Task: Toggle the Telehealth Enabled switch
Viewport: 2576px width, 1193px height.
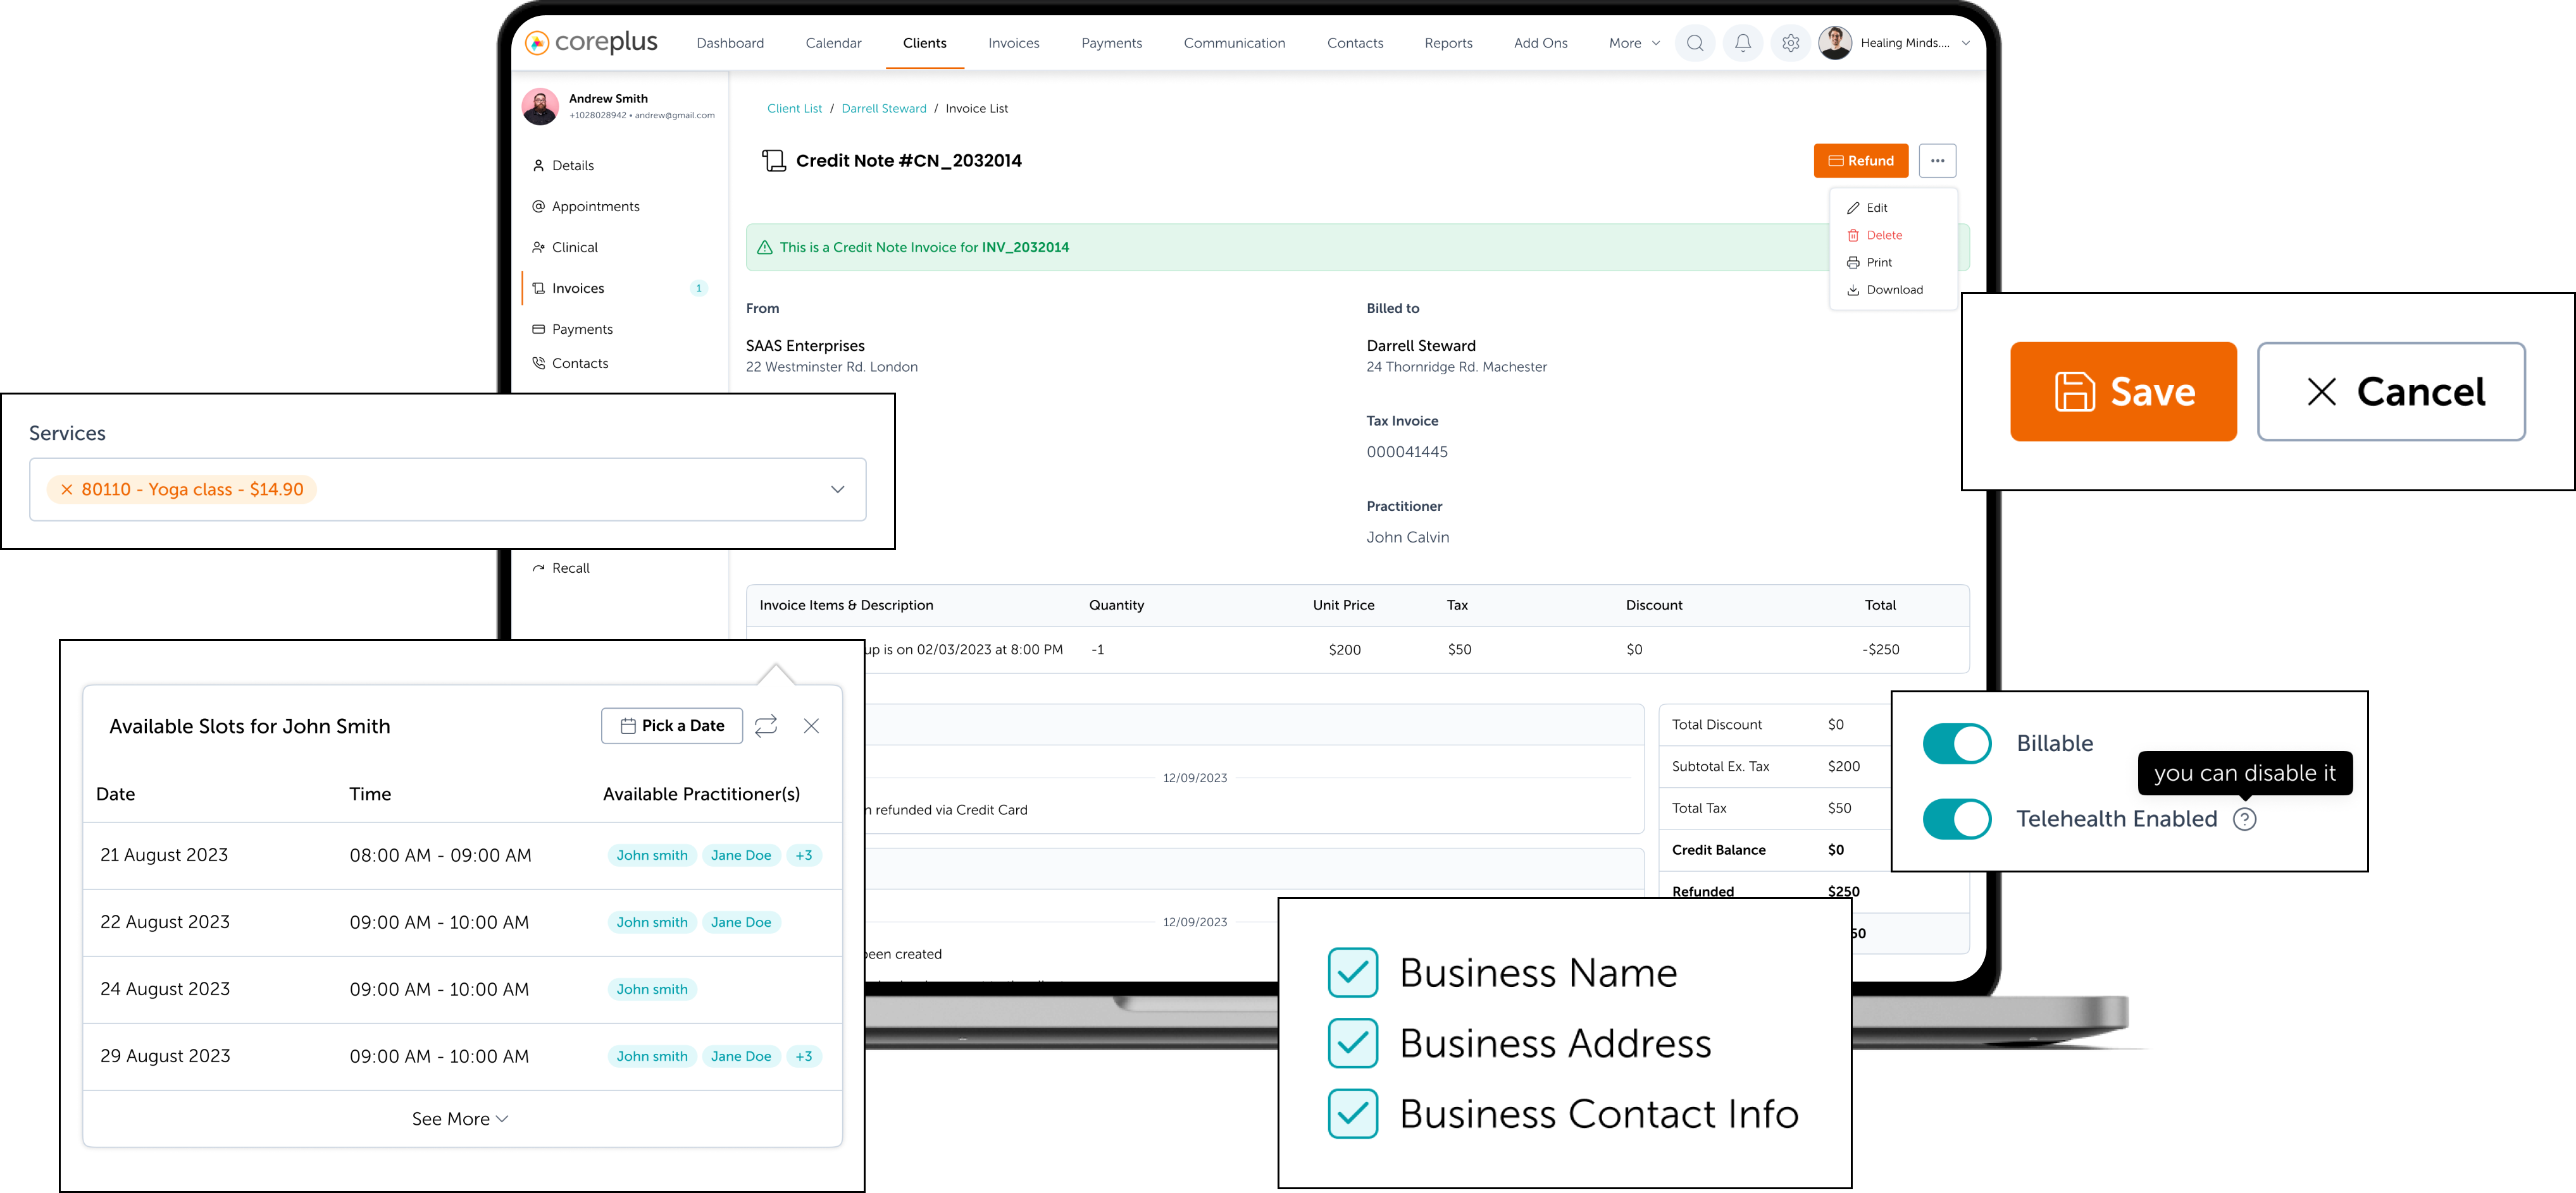Action: click(1957, 819)
